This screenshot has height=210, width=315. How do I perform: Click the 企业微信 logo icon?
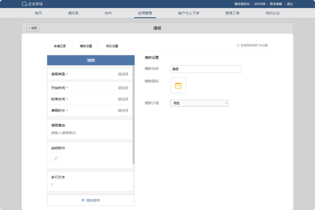coord(24,4)
